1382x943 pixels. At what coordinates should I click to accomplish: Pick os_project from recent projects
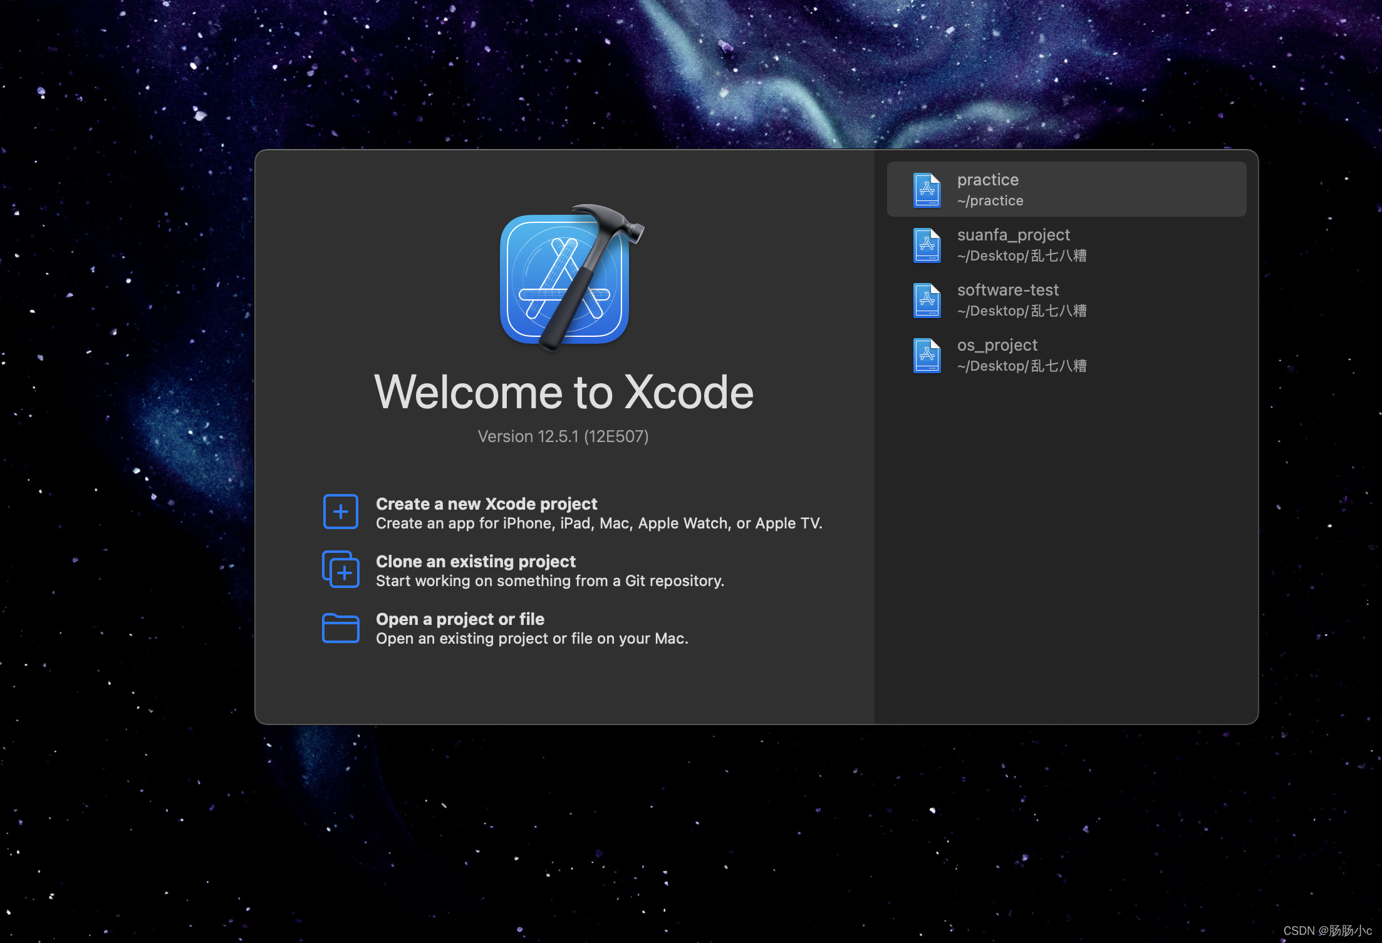(1066, 354)
